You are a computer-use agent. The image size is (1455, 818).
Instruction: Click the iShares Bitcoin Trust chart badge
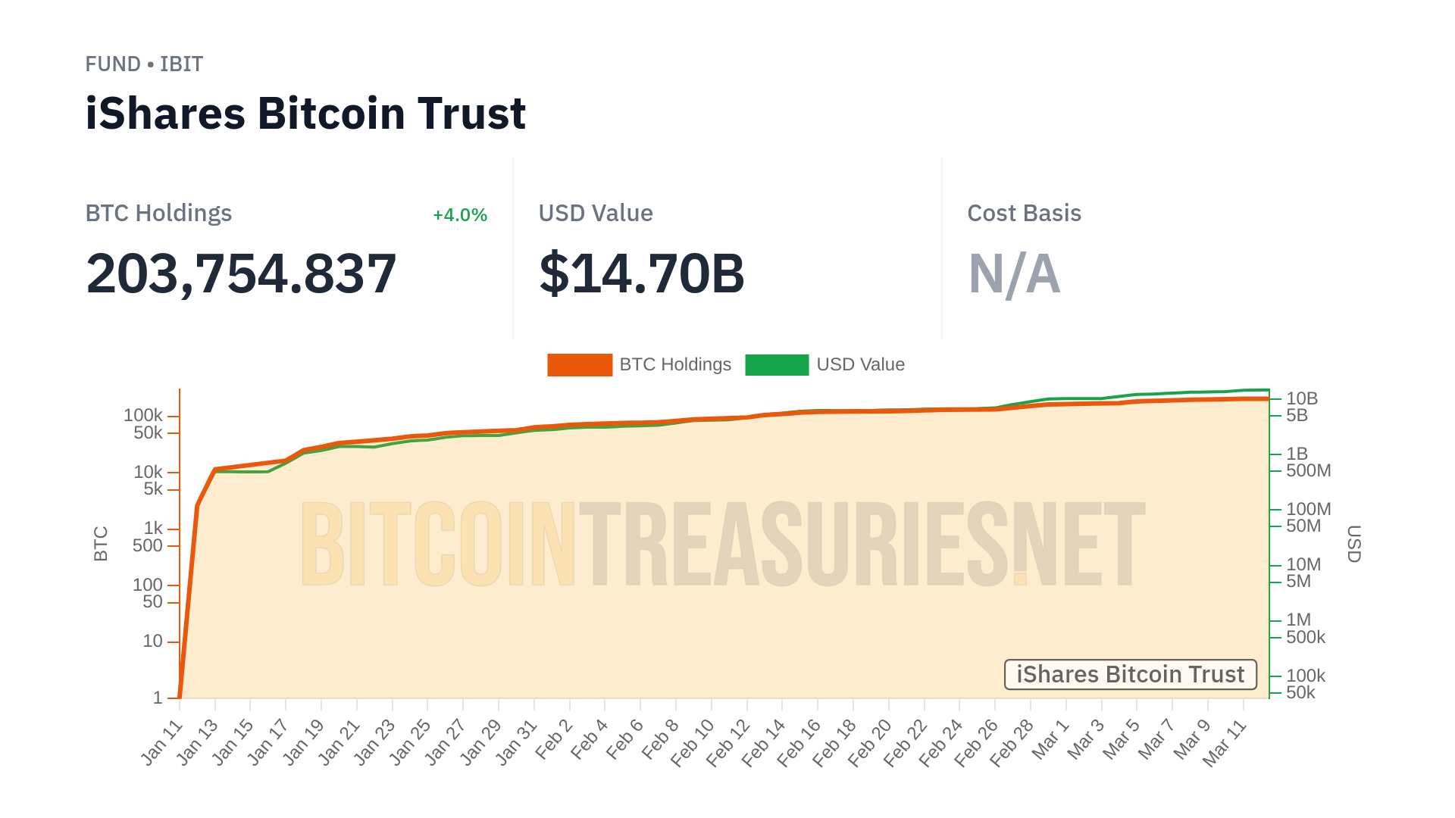[x=1130, y=674]
